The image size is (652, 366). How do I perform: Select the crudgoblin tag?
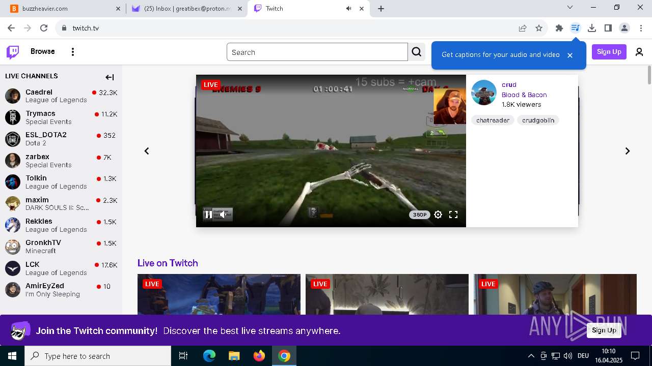[538, 120]
